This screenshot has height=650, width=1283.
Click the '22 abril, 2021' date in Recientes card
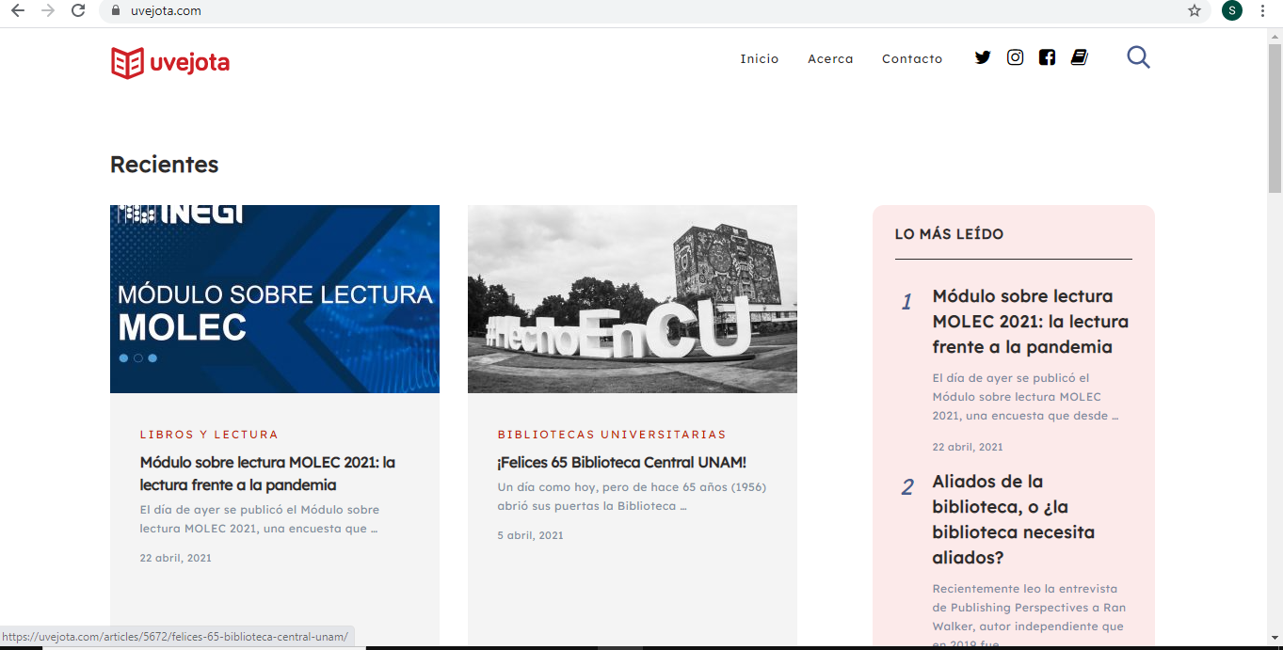pos(175,558)
